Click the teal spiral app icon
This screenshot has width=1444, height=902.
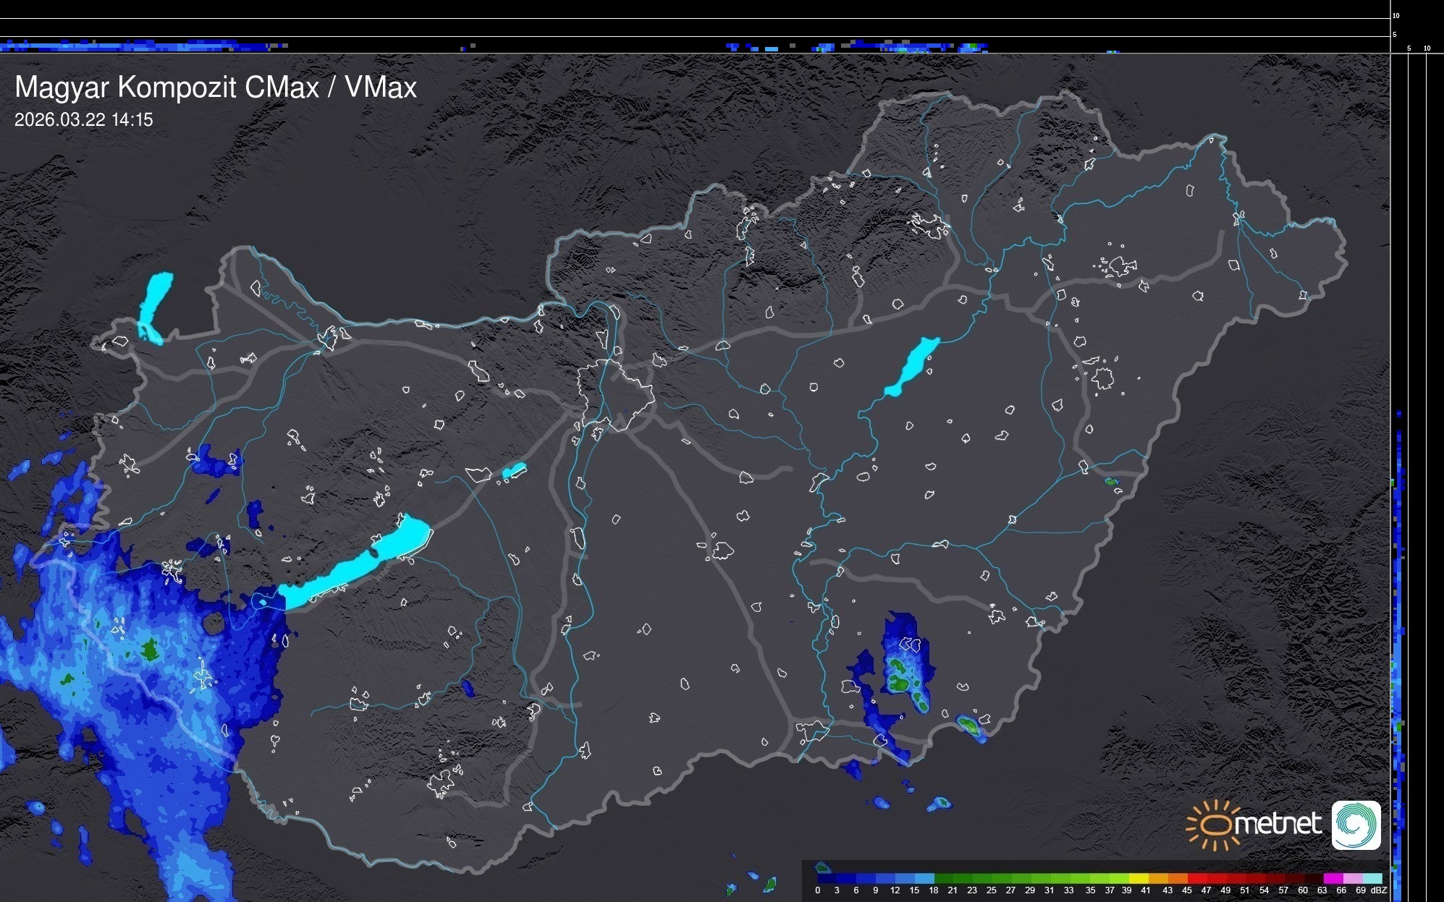click(1356, 825)
